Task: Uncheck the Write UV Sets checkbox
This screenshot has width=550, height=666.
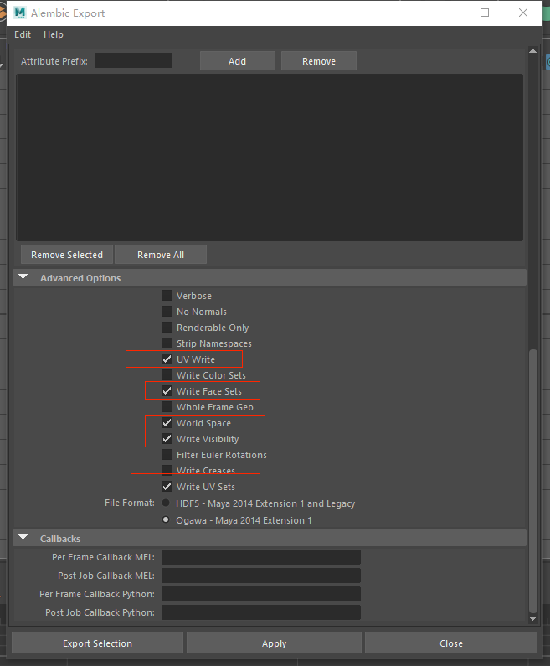Action: [167, 487]
